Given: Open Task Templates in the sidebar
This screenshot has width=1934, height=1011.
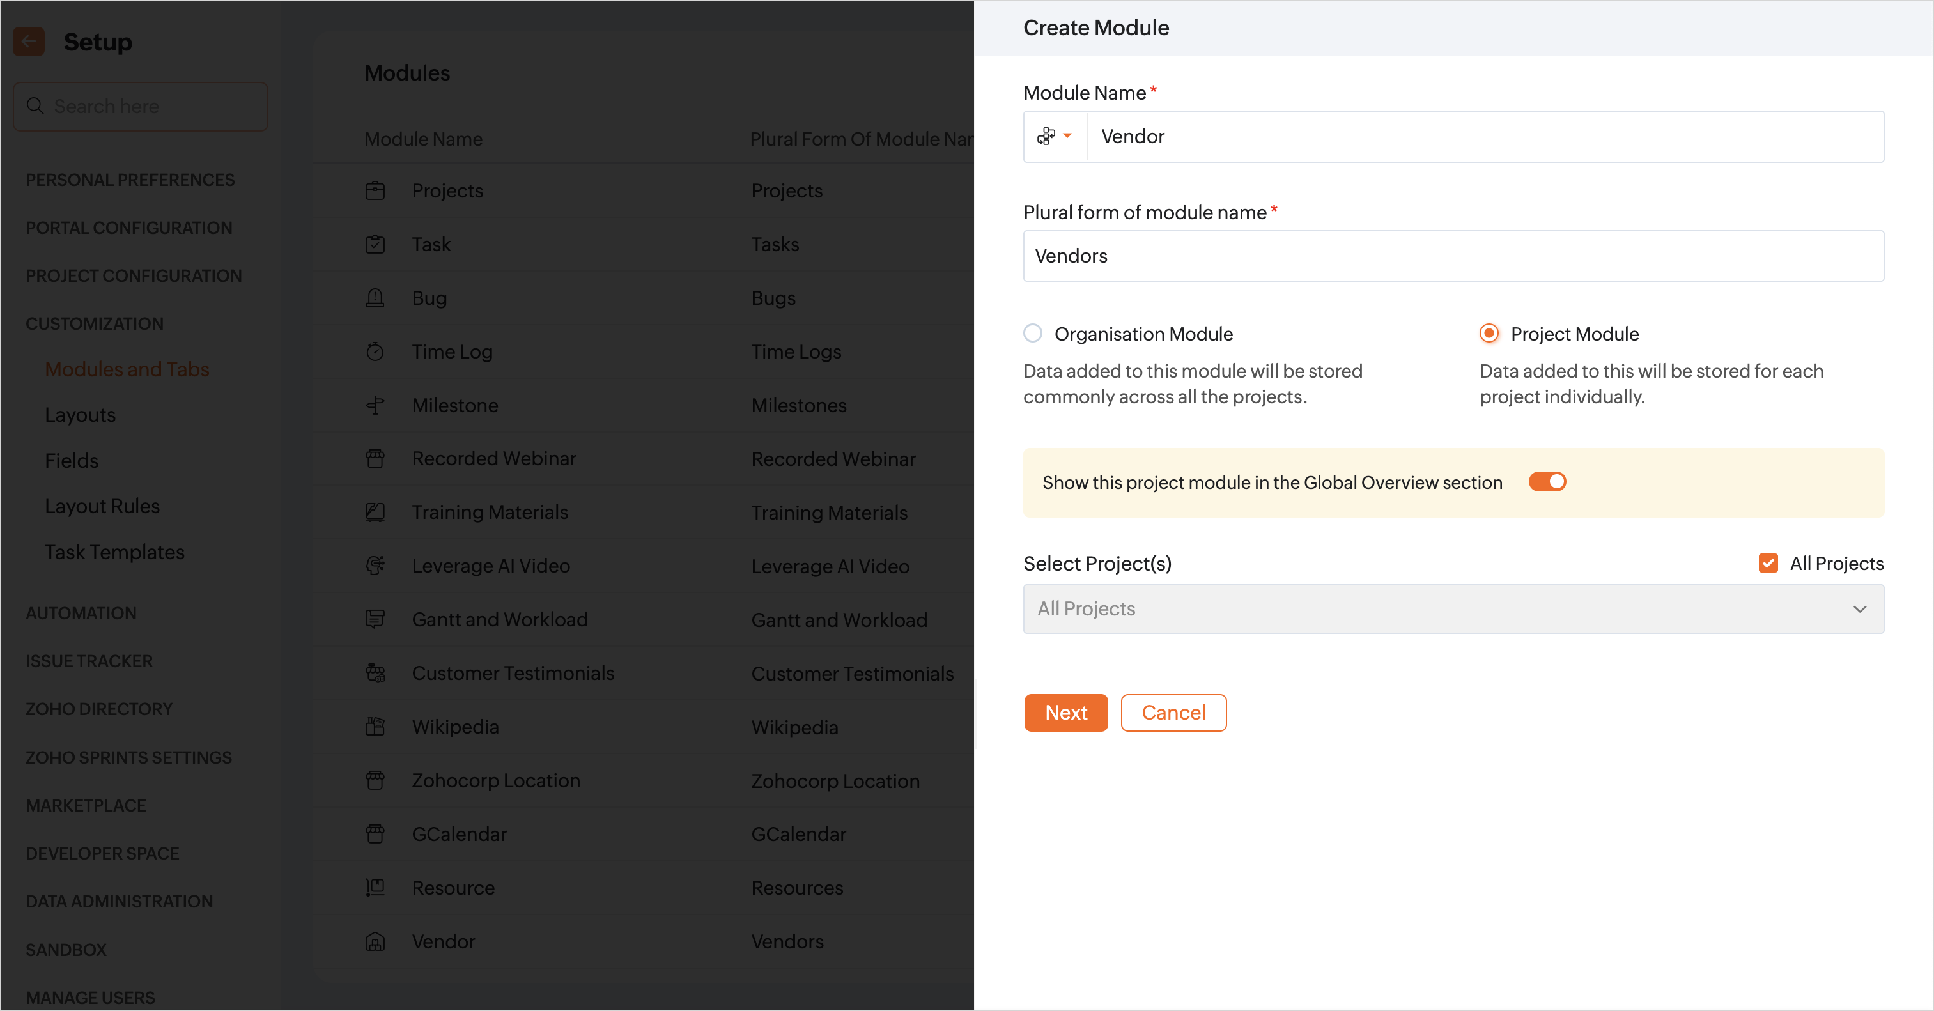Looking at the screenshot, I should pos(114,552).
